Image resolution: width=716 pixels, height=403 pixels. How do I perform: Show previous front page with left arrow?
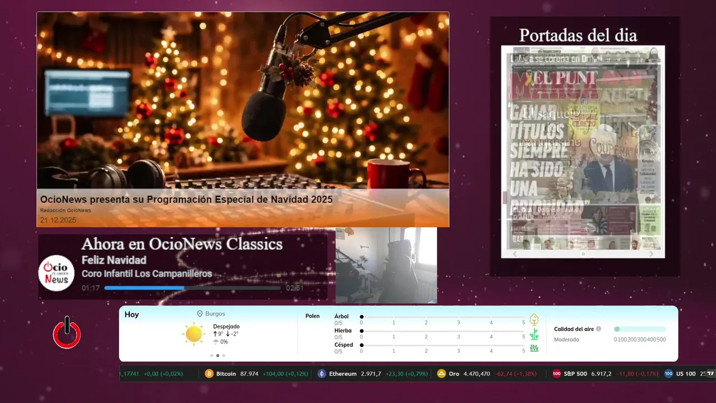pos(515,254)
